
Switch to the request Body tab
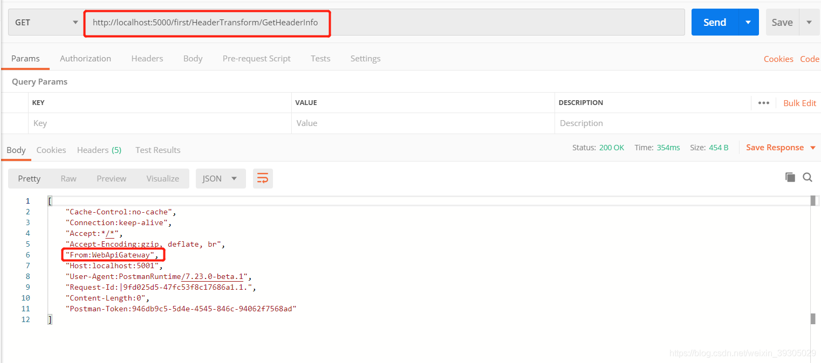point(193,58)
